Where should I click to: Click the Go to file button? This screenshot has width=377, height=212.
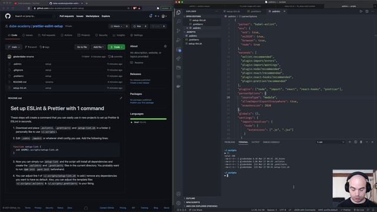pos(82,47)
